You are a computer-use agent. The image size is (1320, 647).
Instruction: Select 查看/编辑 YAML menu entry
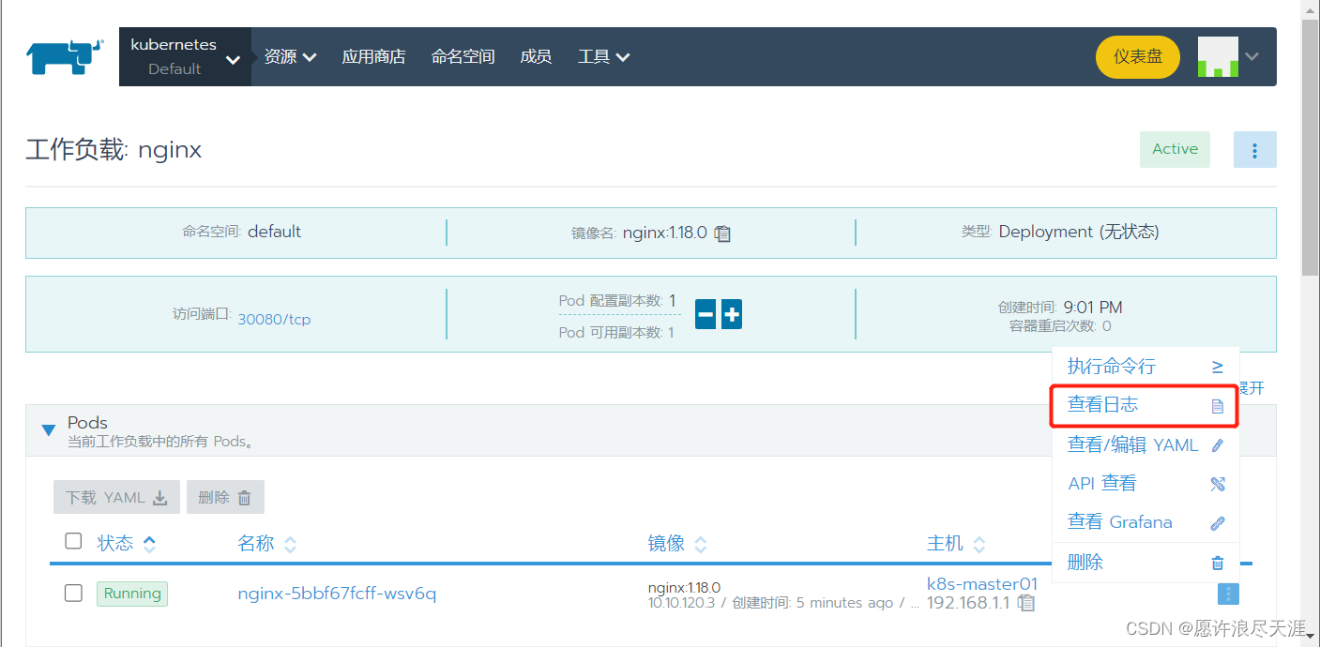(x=1146, y=444)
